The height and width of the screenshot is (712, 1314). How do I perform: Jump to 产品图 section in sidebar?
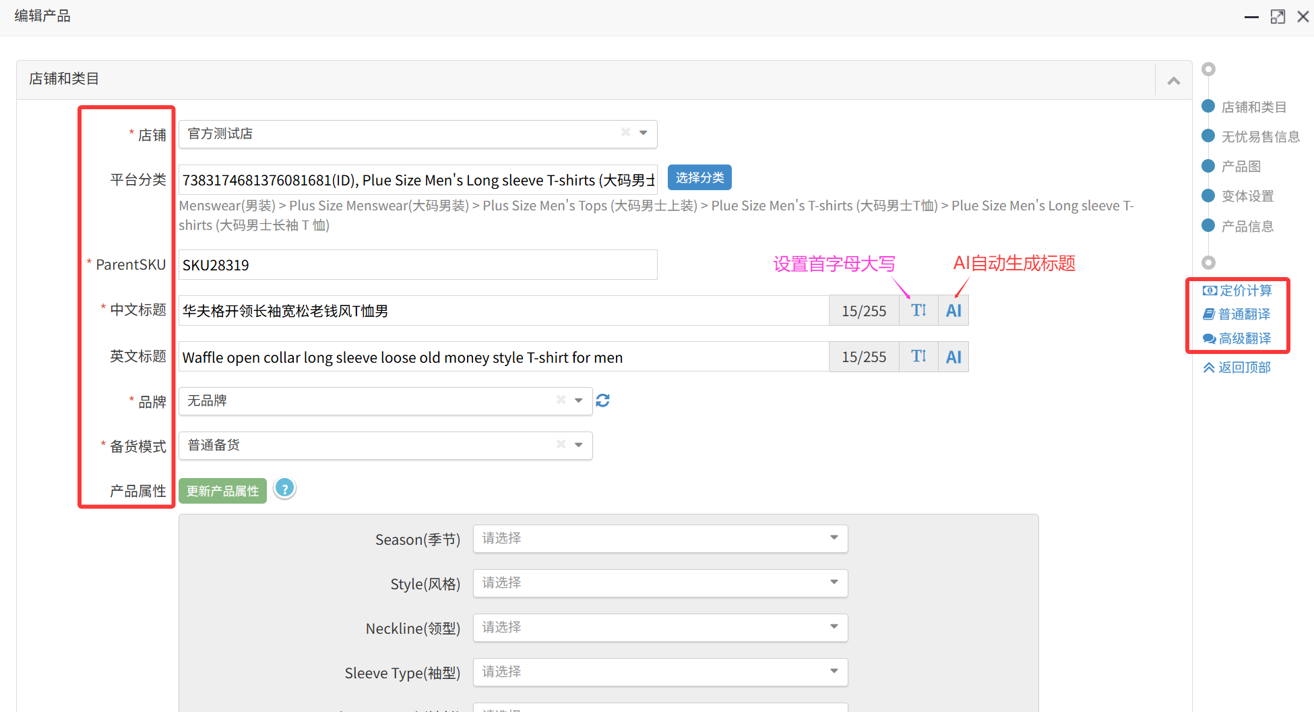pos(1241,167)
